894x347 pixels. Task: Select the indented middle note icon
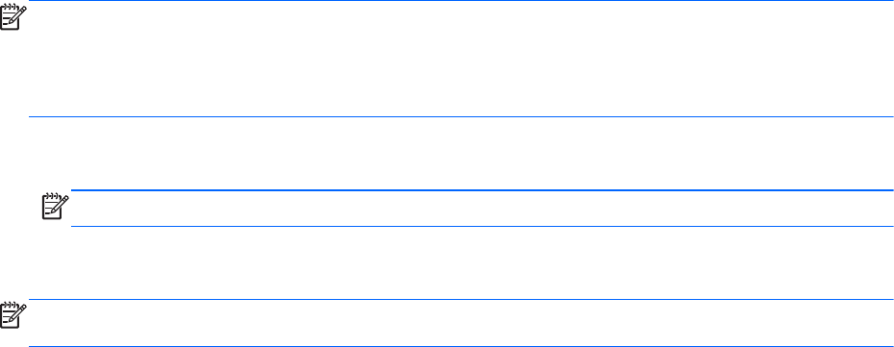[56, 207]
